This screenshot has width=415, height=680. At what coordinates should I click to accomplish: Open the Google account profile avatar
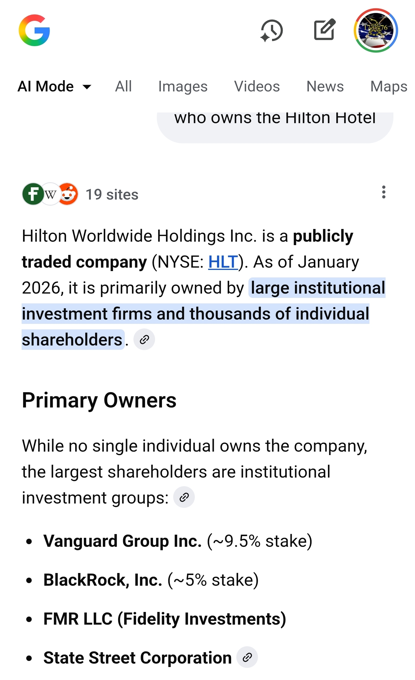coord(376,30)
